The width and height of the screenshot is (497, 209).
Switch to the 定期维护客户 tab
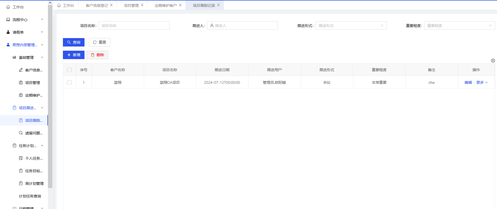[166, 6]
